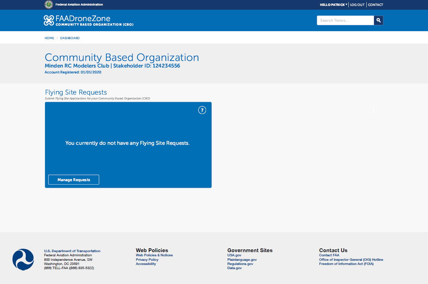Go to Home breadcrumb
Screen dimensions: 428x284
pos(49,38)
